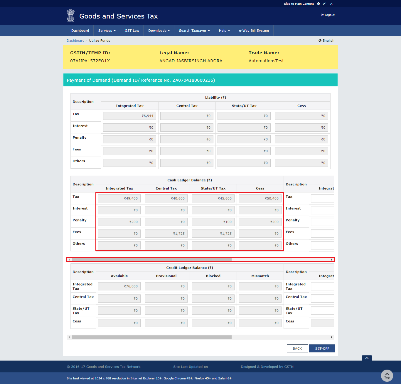Click the Top floating scroll button

click(387, 375)
